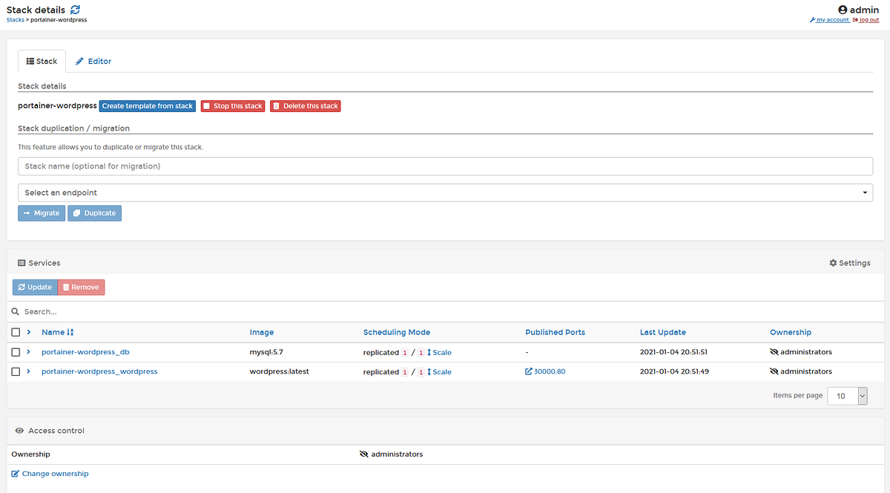Sort by Published Ports column header
This screenshot has height=493, width=890.
pos(555,332)
